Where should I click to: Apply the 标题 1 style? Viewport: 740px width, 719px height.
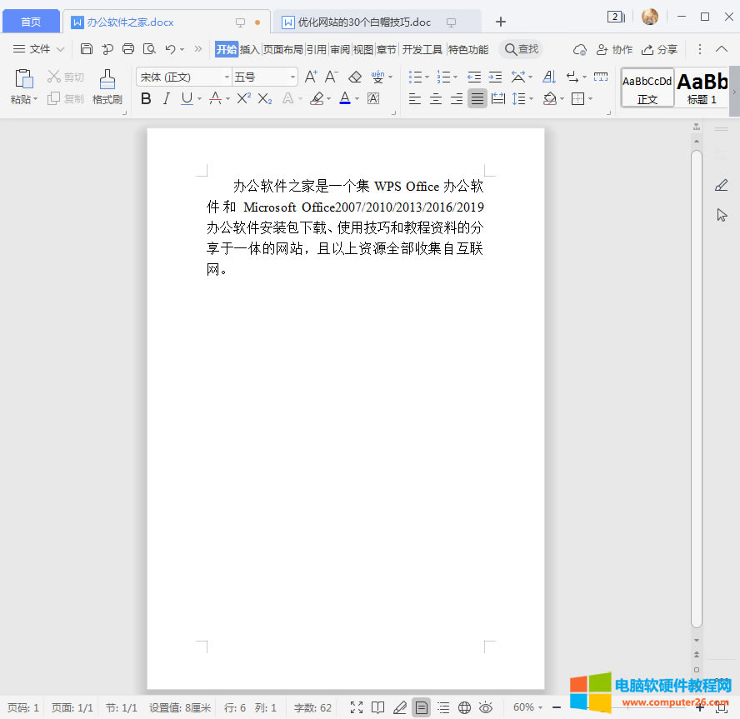tap(701, 87)
